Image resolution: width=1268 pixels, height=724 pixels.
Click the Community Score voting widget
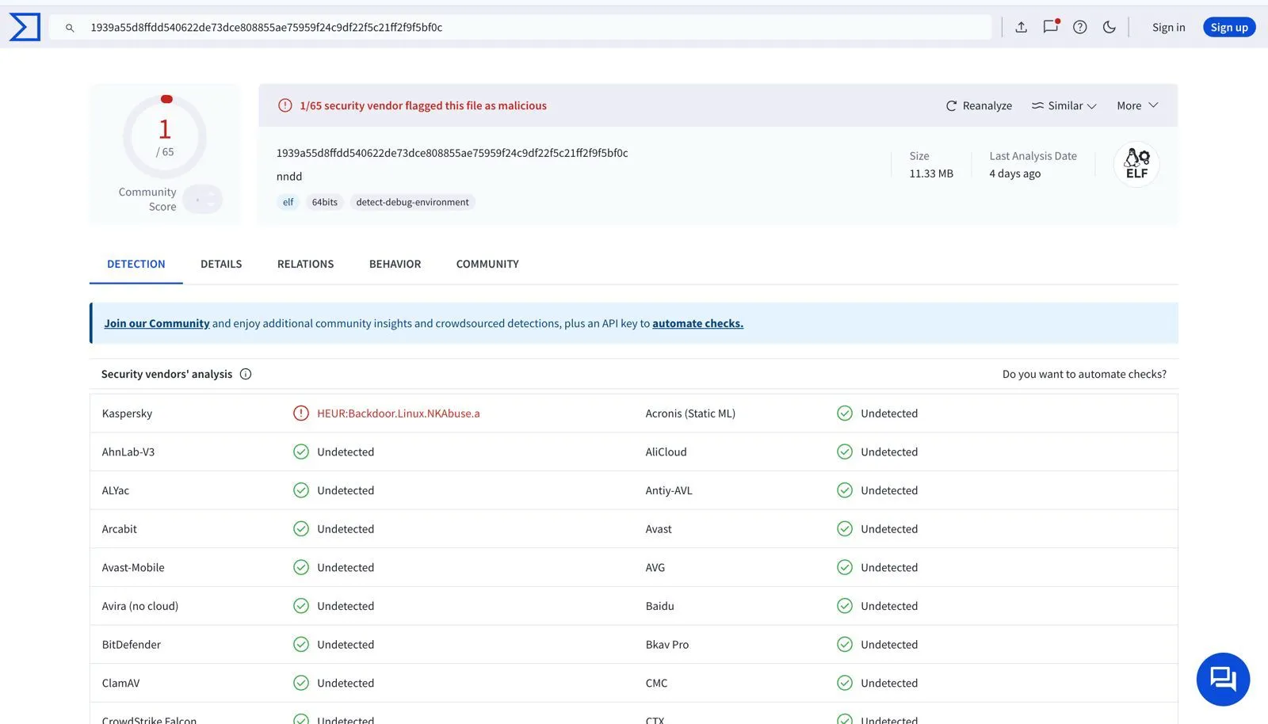point(203,199)
